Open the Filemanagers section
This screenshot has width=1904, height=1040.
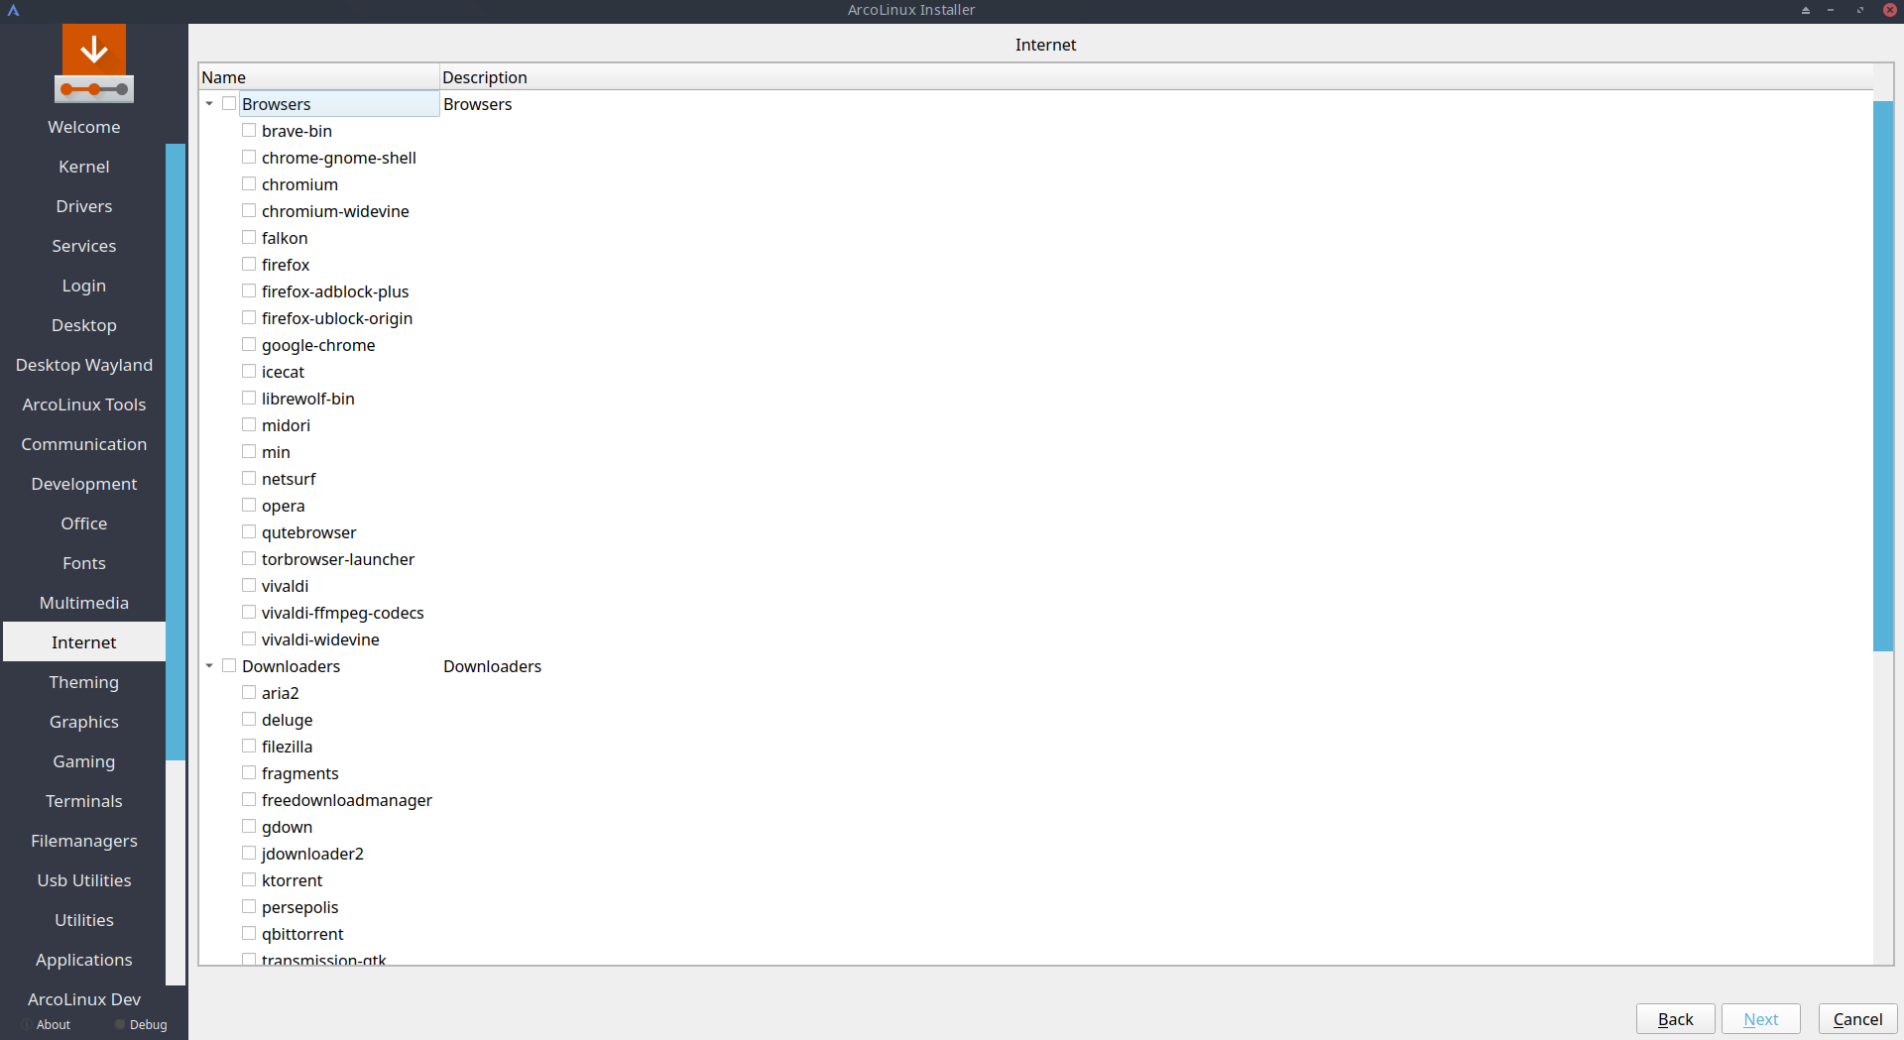[84, 841]
